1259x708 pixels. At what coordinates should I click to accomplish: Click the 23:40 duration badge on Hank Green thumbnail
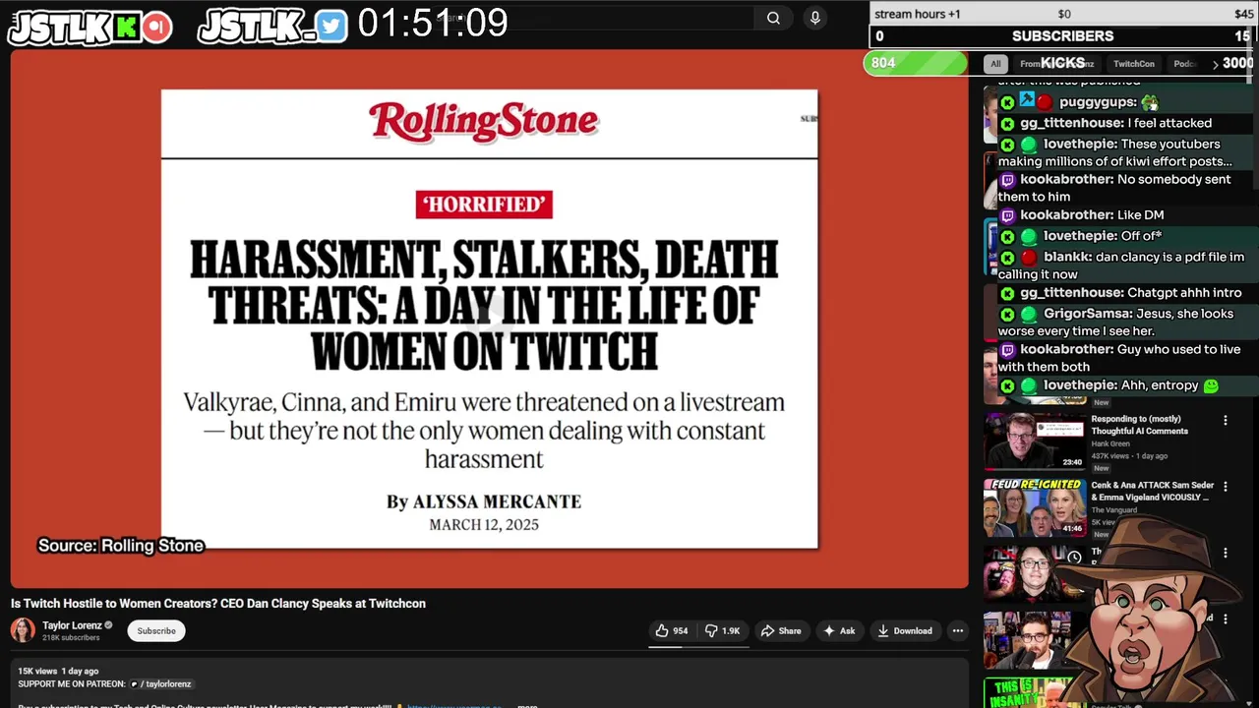click(x=1071, y=462)
